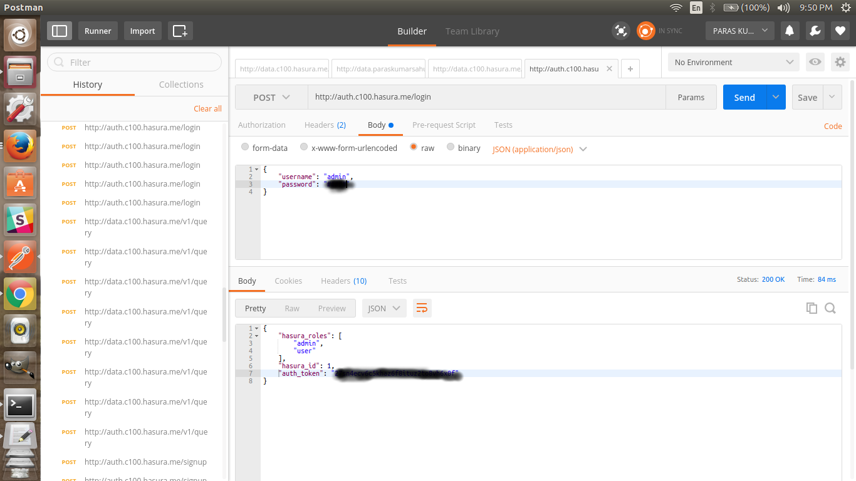
Task: Open the No Environment dropdown
Action: [734, 62]
